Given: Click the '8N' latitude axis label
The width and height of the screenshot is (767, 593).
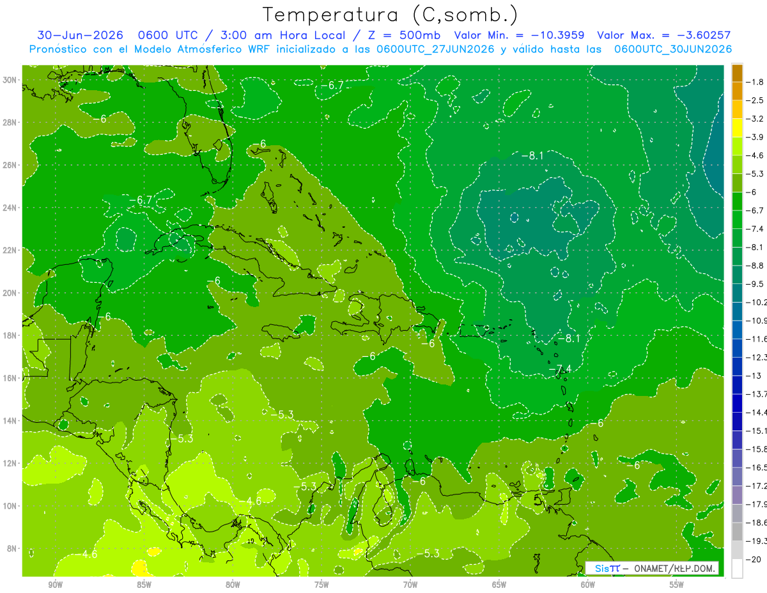Looking at the screenshot, I should pos(13,548).
